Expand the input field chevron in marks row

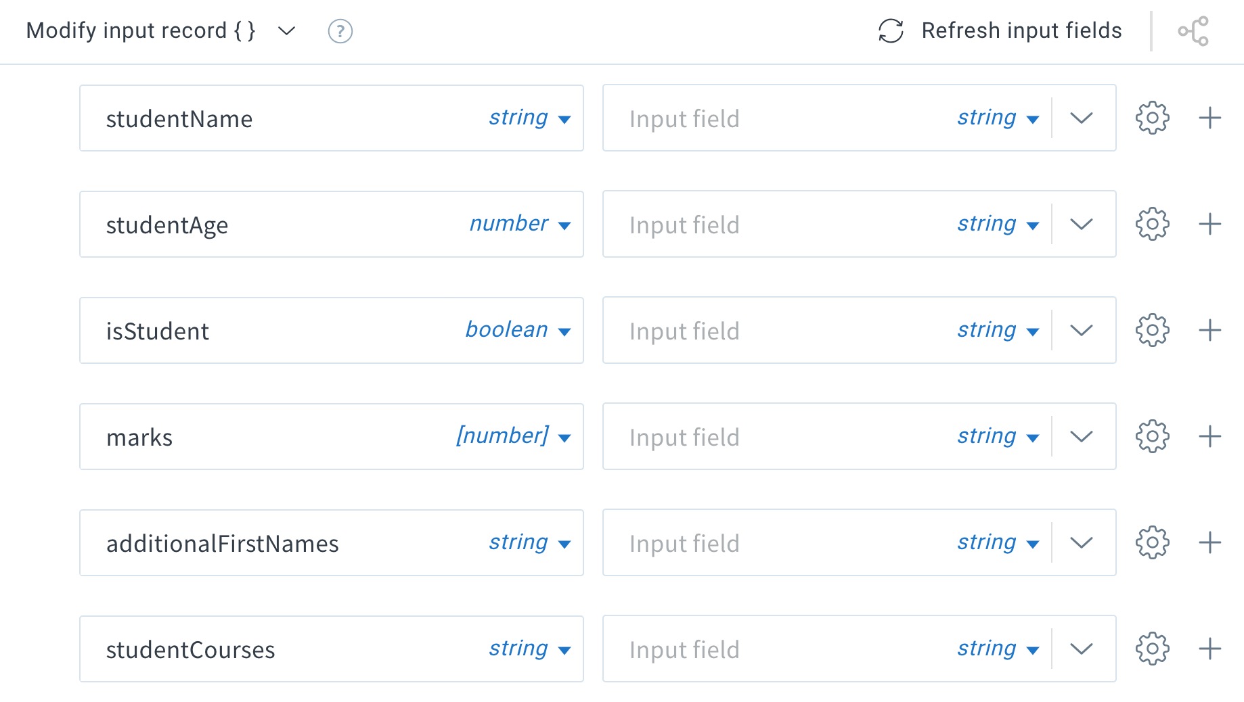point(1082,437)
